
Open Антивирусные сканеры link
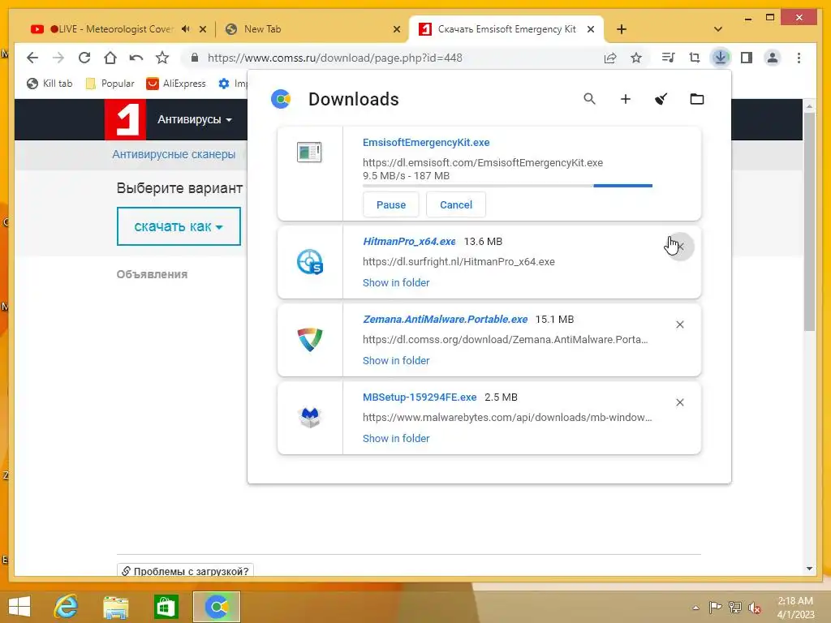pyautogui.click(x=174, y=154)
